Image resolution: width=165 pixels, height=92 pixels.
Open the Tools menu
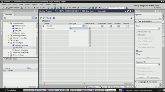coord(41,5)
